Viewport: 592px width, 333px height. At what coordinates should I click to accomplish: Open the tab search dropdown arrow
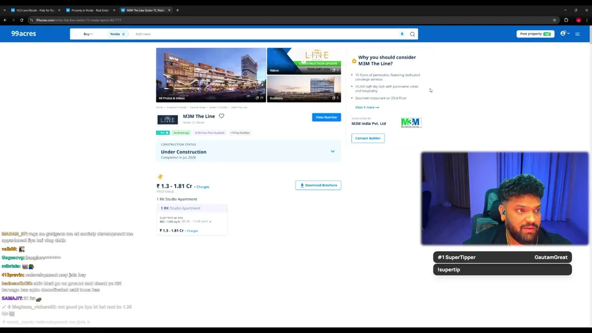[4, 10]
